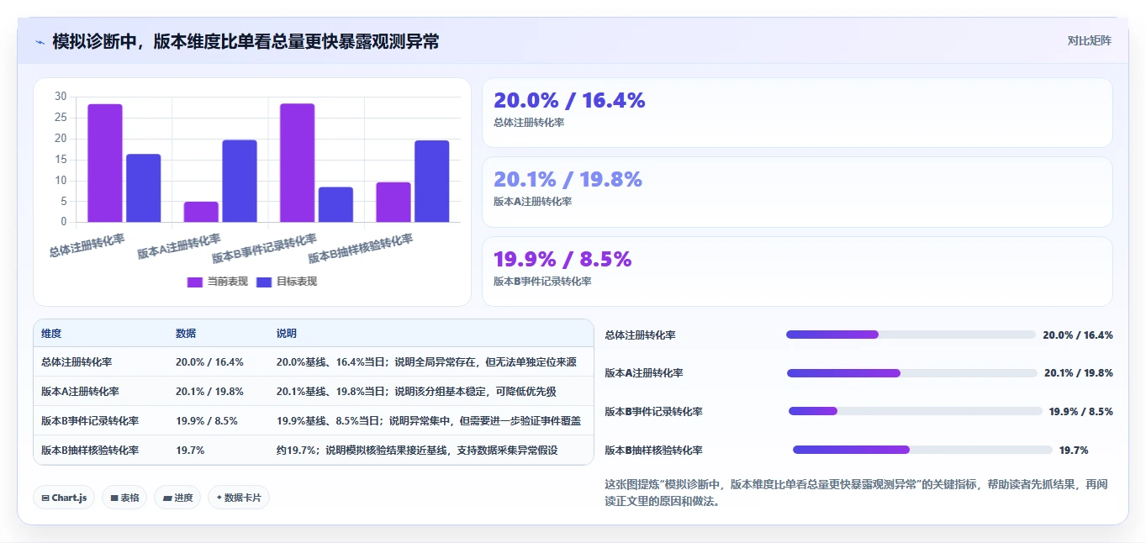Viewport: 1146px width, 543px height.
Task: Click the 总体注册转化率 progress bar
Action: click(x=911, y=335)
